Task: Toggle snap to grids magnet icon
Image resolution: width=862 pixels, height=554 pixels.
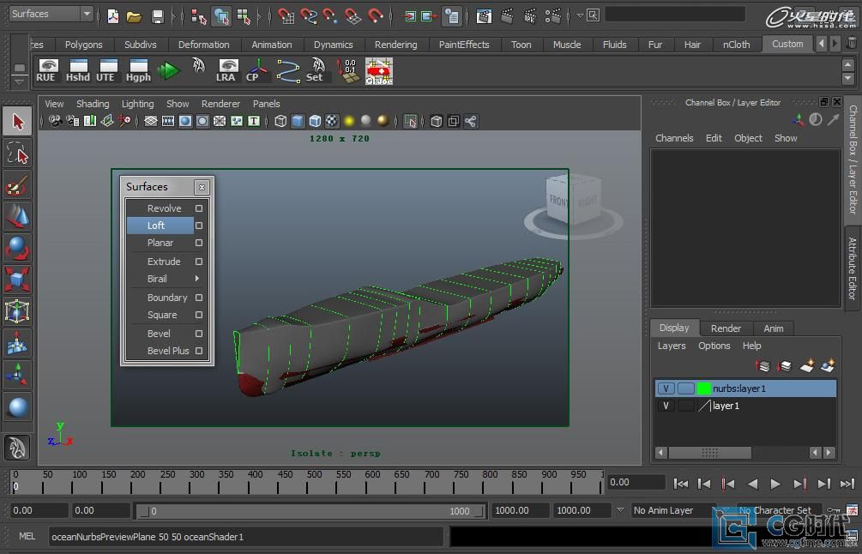Action: point(286,16)
